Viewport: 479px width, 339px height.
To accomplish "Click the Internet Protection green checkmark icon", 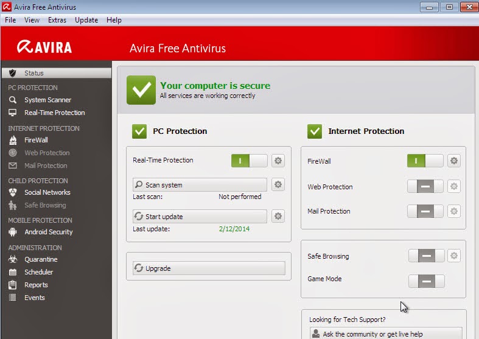I will point(315,131).
